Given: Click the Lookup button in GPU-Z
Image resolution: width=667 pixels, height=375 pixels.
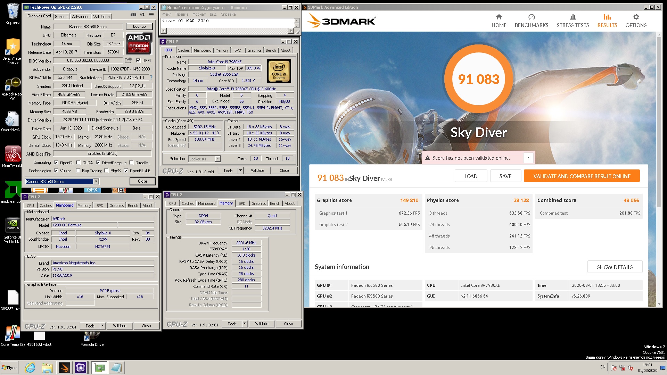Looking at the screenshot, I should point(139,26).
